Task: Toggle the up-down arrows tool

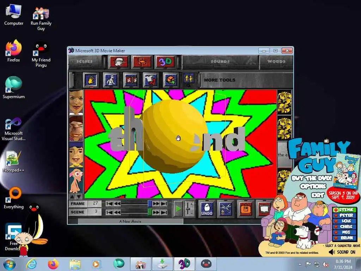Action: click(x=189, y=78)
